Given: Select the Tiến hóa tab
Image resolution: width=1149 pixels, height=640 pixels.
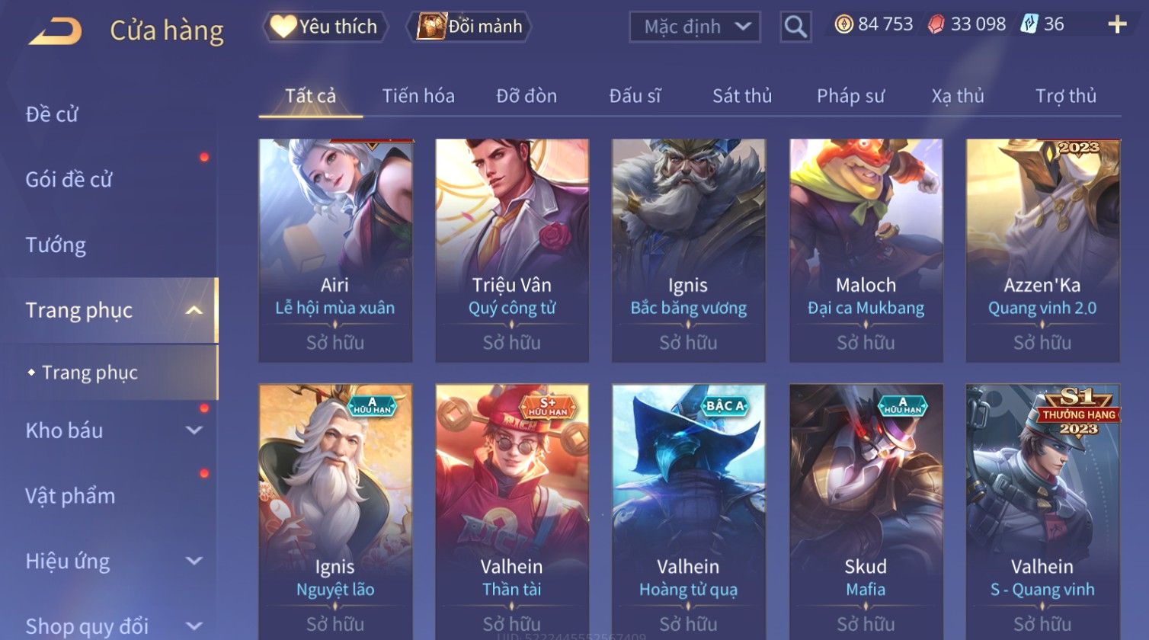Looking at the screenshot, I should [x=418, y=96].
